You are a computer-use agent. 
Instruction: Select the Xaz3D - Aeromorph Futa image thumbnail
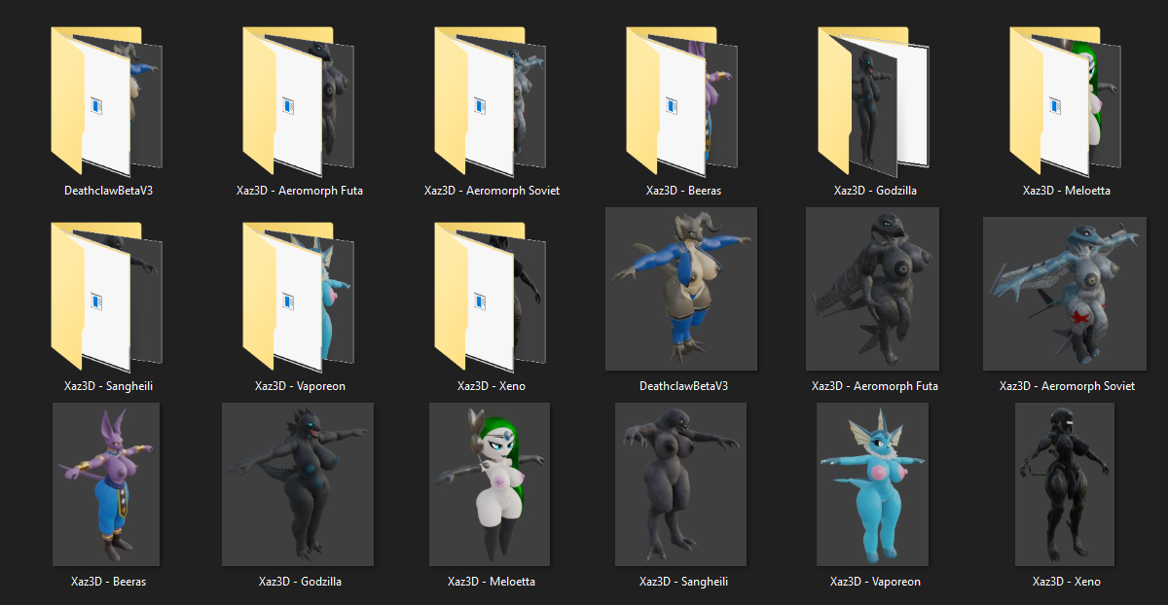coord(873,289)
